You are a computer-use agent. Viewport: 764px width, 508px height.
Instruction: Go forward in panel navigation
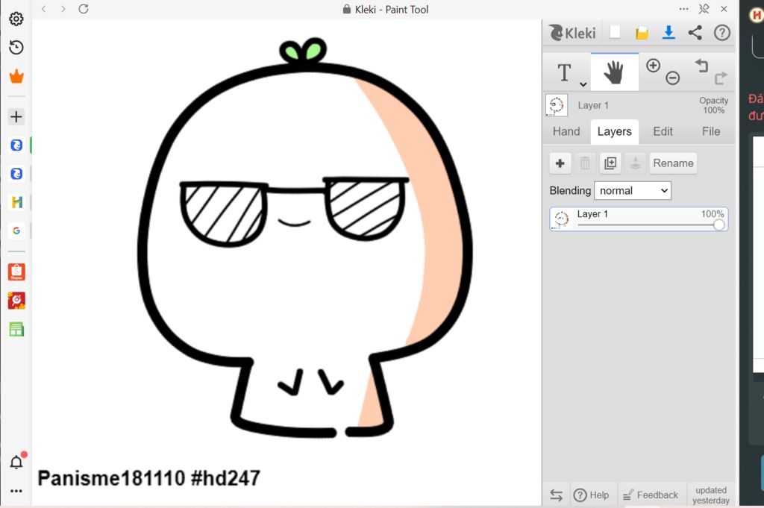click(x=63, y=9)
